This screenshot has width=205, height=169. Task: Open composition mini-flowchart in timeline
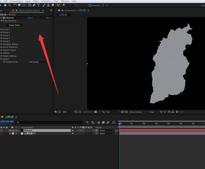pyautogui.click(x=87, y=122)
